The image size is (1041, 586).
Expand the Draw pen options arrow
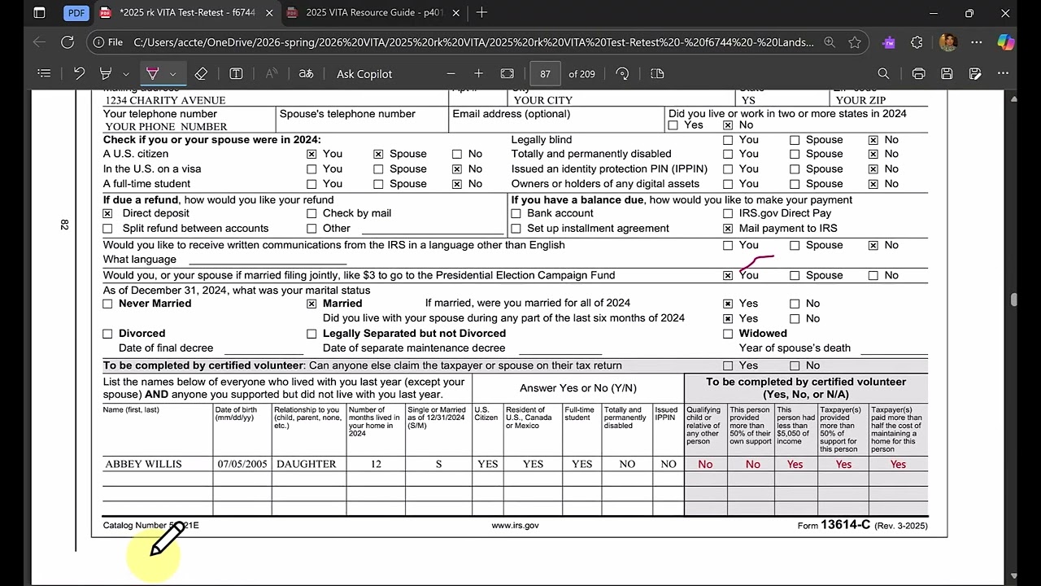point(172,74)
